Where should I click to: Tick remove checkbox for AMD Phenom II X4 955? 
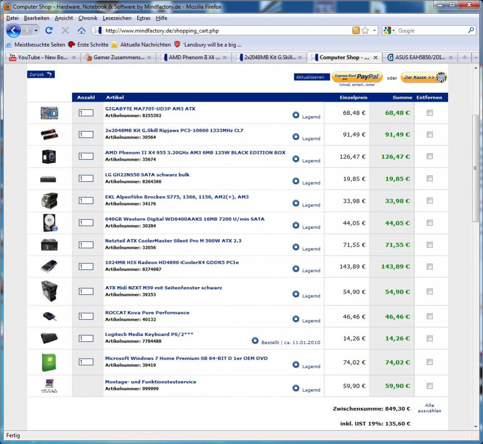click(429, 156)
